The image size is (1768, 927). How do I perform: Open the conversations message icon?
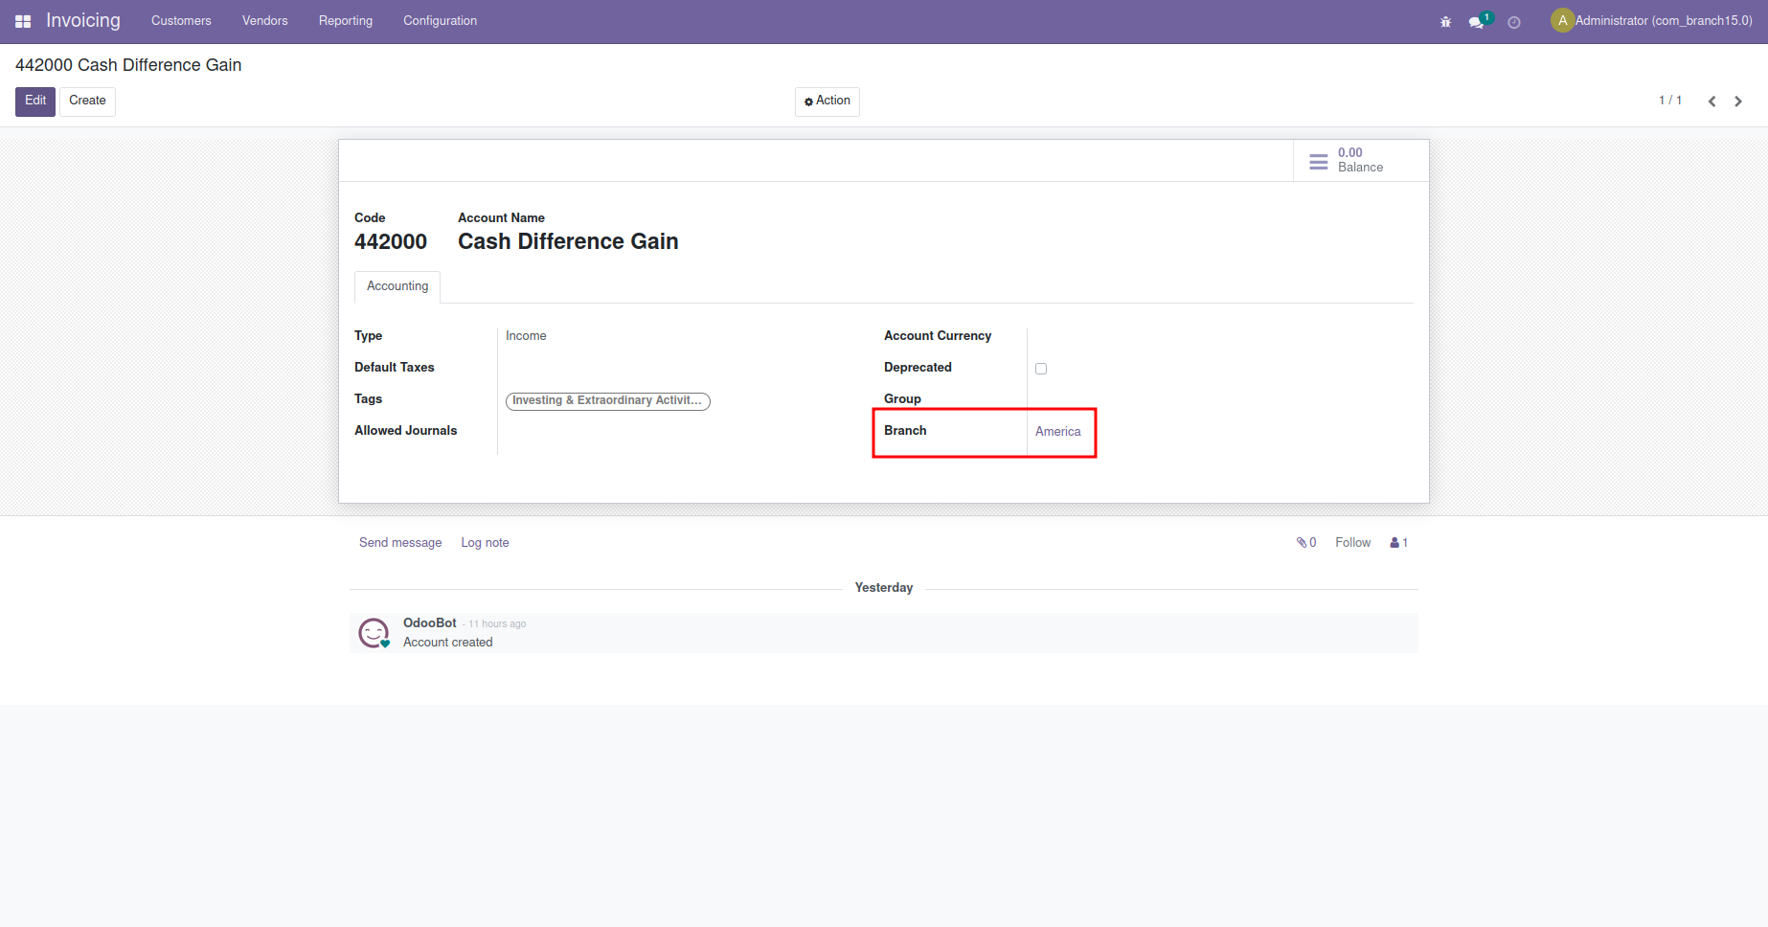coord(1477,22)
